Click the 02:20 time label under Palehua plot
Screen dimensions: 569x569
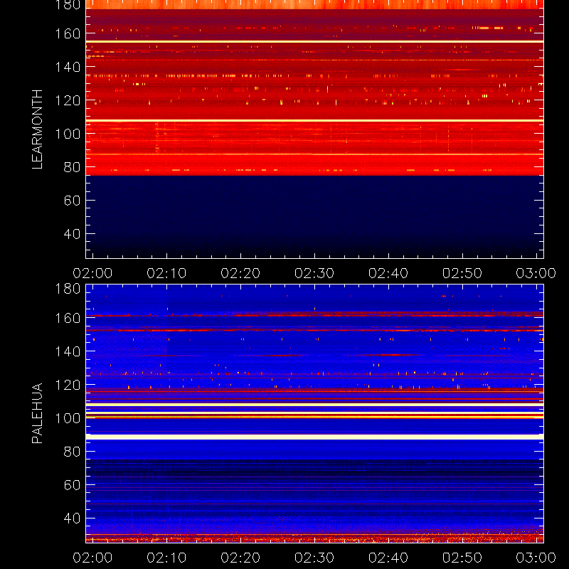click(240, 558)
